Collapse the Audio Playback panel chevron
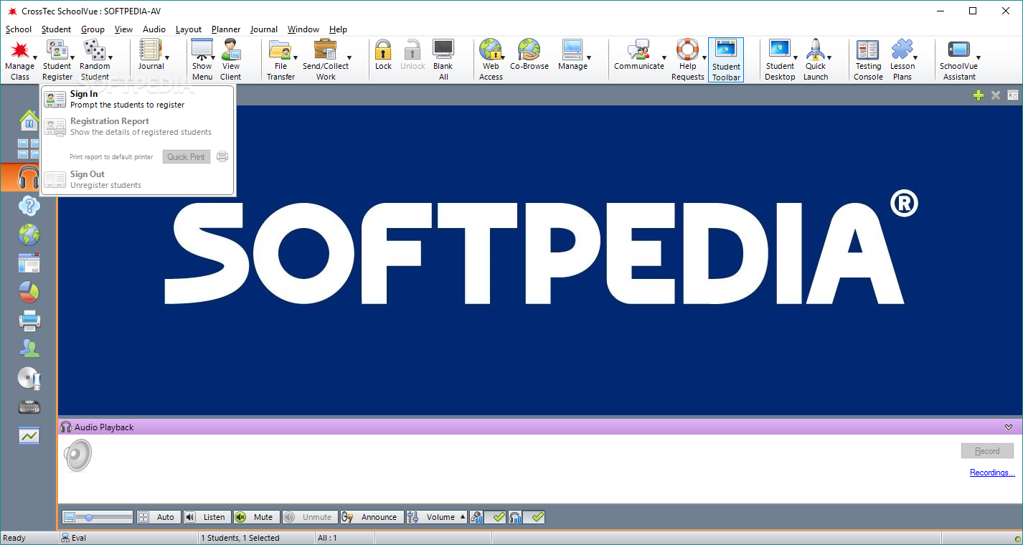 [x=1009, y=427]
